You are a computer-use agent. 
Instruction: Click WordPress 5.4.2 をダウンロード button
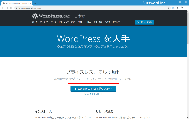click(x=93, y=89)
